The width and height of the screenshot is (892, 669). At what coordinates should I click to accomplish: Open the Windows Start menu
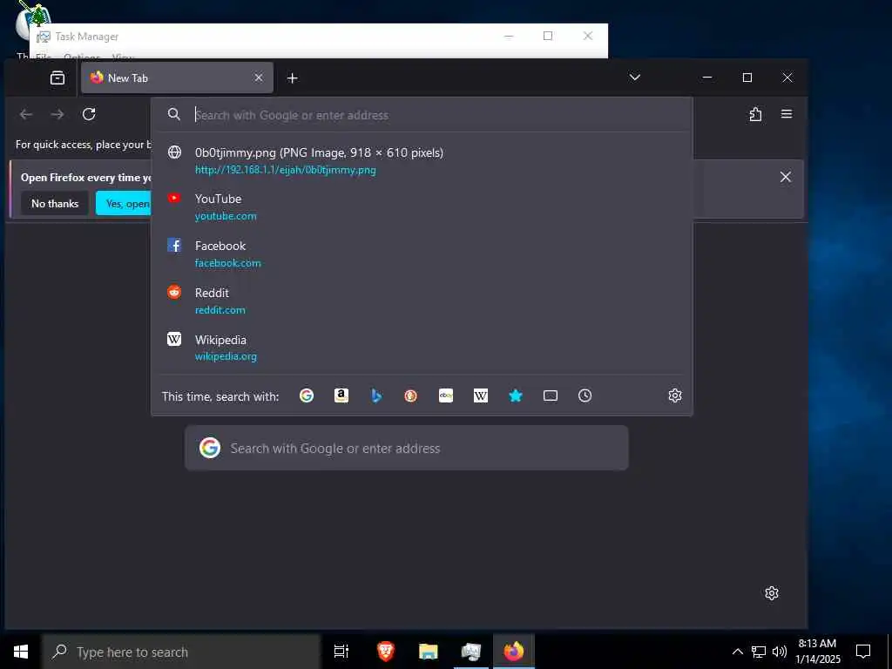(x=21, y=652)
